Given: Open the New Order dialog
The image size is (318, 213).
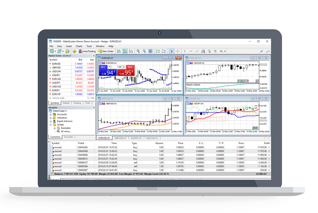Looking at the screenshot, I should (106, 51).
